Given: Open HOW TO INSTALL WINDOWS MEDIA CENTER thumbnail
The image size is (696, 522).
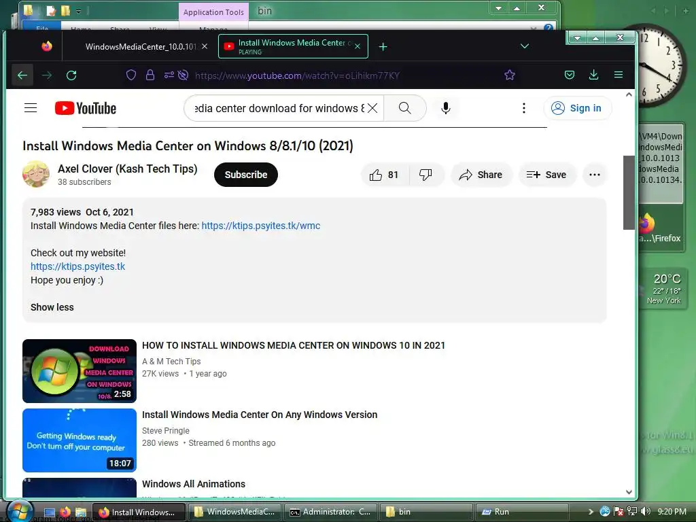Looking at the screenshot, I should [x=80, y=370].
